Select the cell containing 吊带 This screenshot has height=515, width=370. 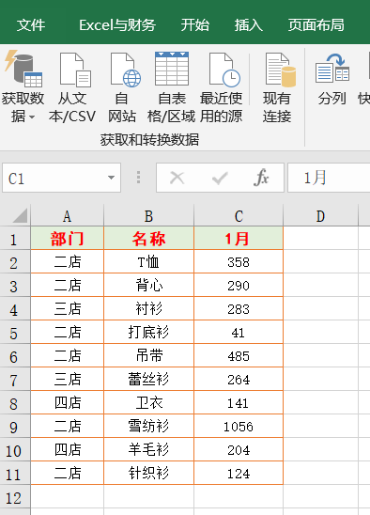148,355
